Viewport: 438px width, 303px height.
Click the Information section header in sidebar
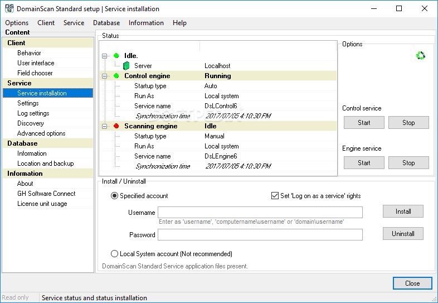click(48, 174)
